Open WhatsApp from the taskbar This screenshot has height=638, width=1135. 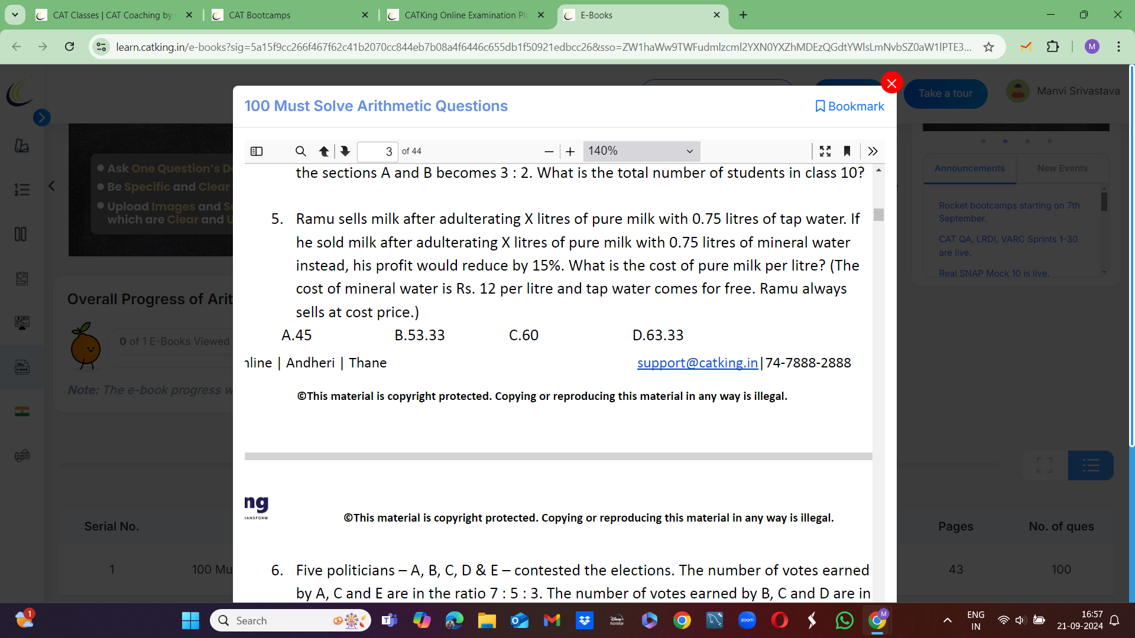(x=844, y=620)
